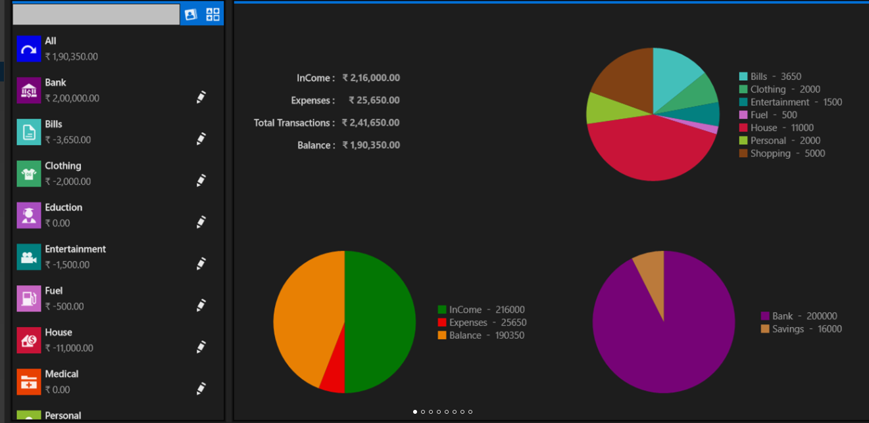Click the contact card icon beside search
The image size is (869, 423).
[x=191, y=14]
